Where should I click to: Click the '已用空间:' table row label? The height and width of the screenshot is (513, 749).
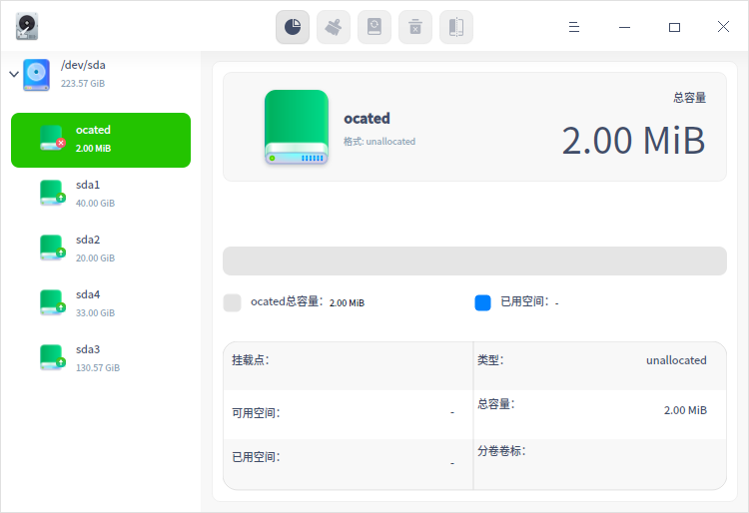(x=256, y=457)
